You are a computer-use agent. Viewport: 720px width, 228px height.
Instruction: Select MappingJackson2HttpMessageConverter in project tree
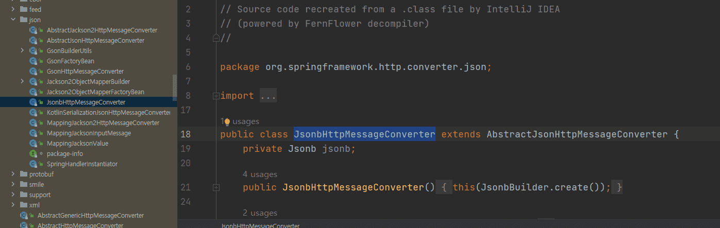(x=103, y=123)
